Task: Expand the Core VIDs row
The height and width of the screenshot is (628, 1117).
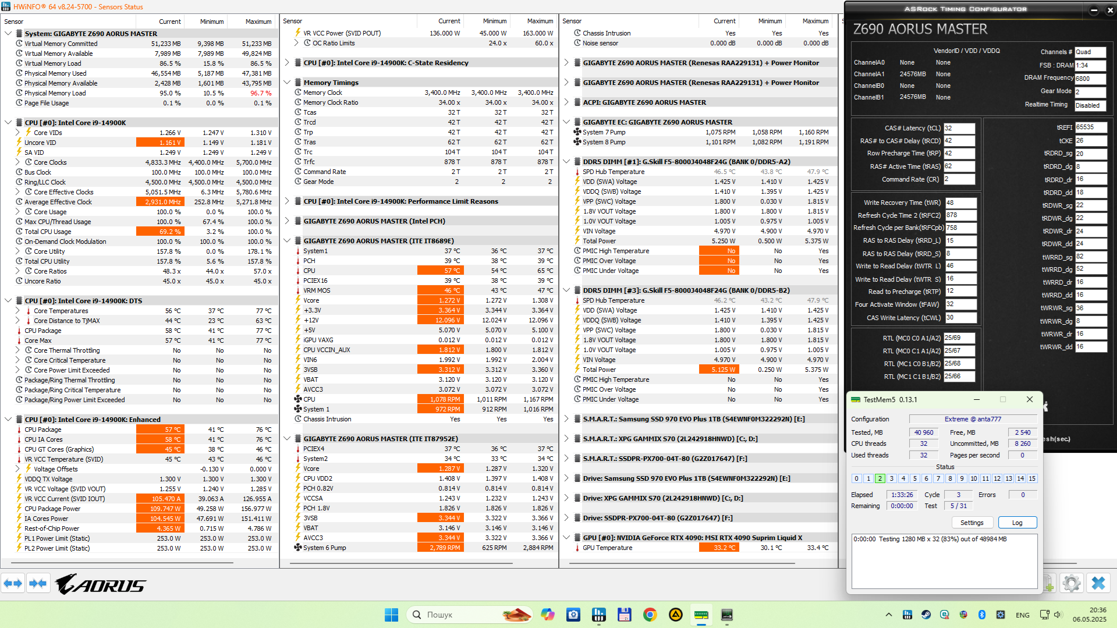Action: [x=17, y=133]
